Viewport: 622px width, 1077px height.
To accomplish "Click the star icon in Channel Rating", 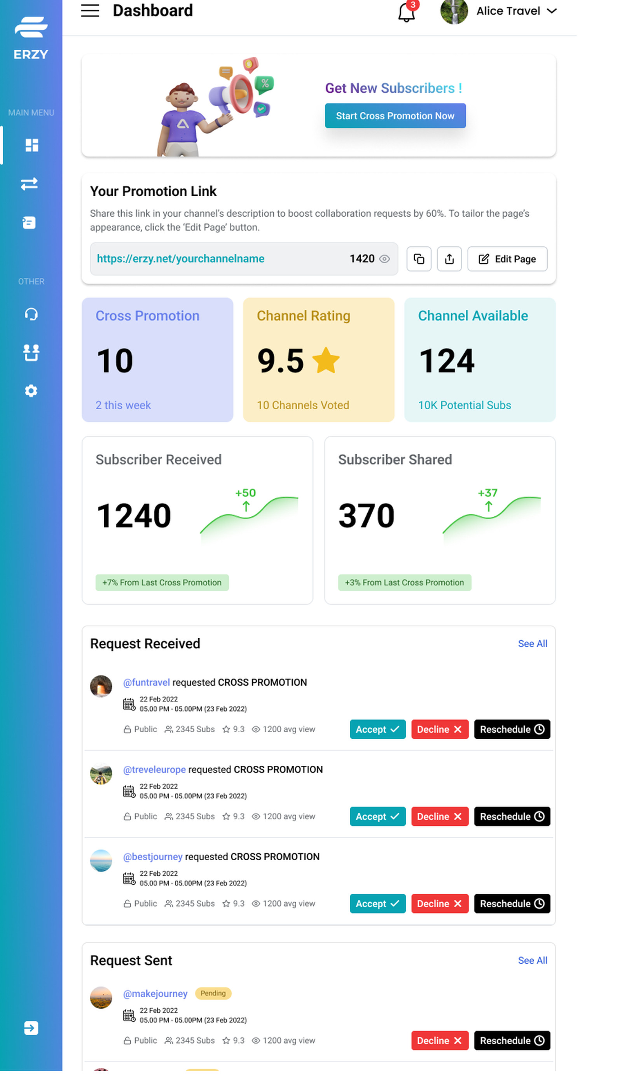I will [326, 360].
